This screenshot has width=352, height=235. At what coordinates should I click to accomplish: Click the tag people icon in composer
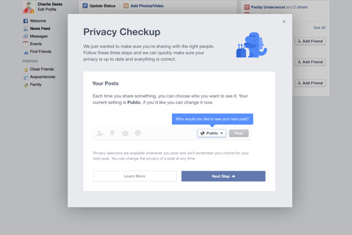pos(100,133)
